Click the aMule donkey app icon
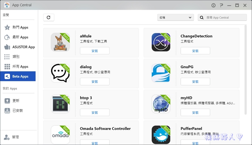252x145 pixels. click(60, 42)
